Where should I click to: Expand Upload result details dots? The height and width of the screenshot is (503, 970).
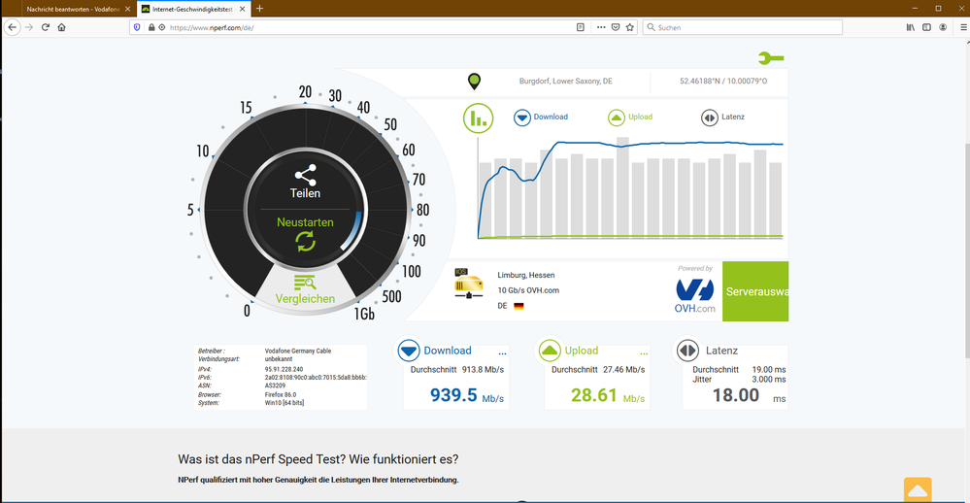coord(644,353)
